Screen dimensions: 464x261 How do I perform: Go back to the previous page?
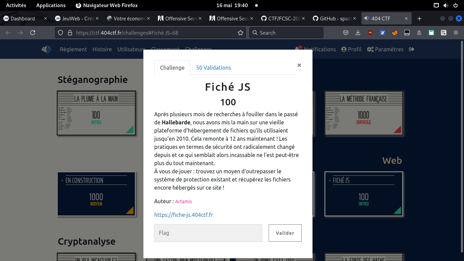coord(8,33)
